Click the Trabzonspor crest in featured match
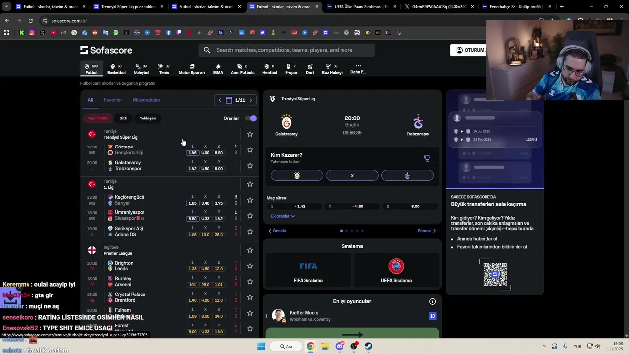Screen dimensions: 629x354 pyautogui.click(x=418, y=121)
